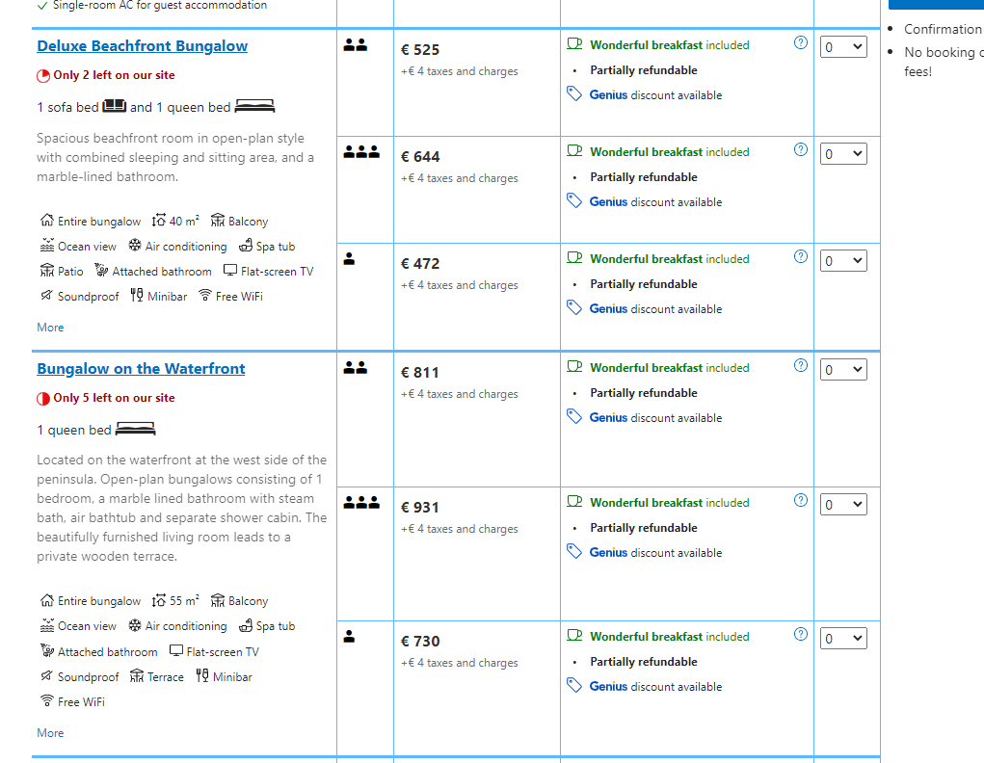Open room quantity dropdown for €525 option

pyautogui.click(x=842, y=47)
